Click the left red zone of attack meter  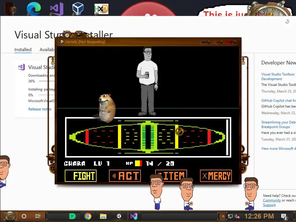pos(87,137)
